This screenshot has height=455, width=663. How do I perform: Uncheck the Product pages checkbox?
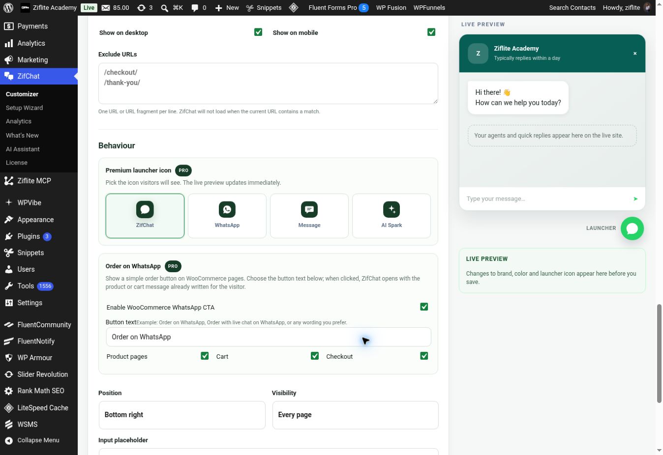click(x=205, y=356)
